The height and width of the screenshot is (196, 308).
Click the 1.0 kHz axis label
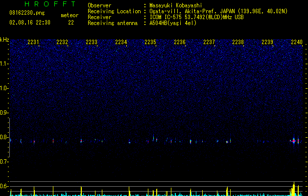point(4,88)
